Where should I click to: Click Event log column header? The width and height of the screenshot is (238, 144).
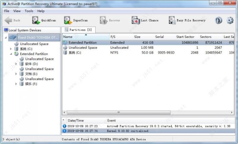point(111,121)
